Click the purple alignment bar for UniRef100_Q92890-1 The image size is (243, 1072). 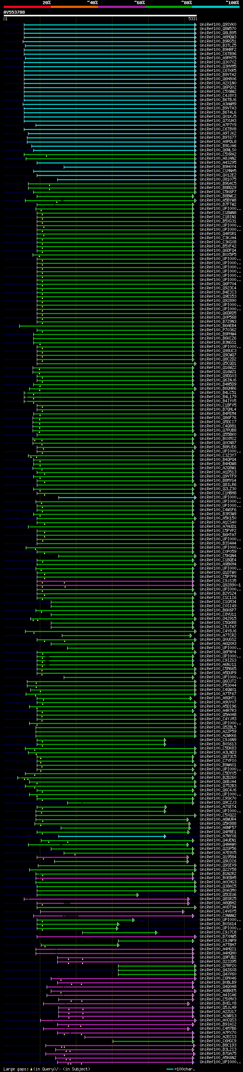pyautogui.click(x=115, y=586)
